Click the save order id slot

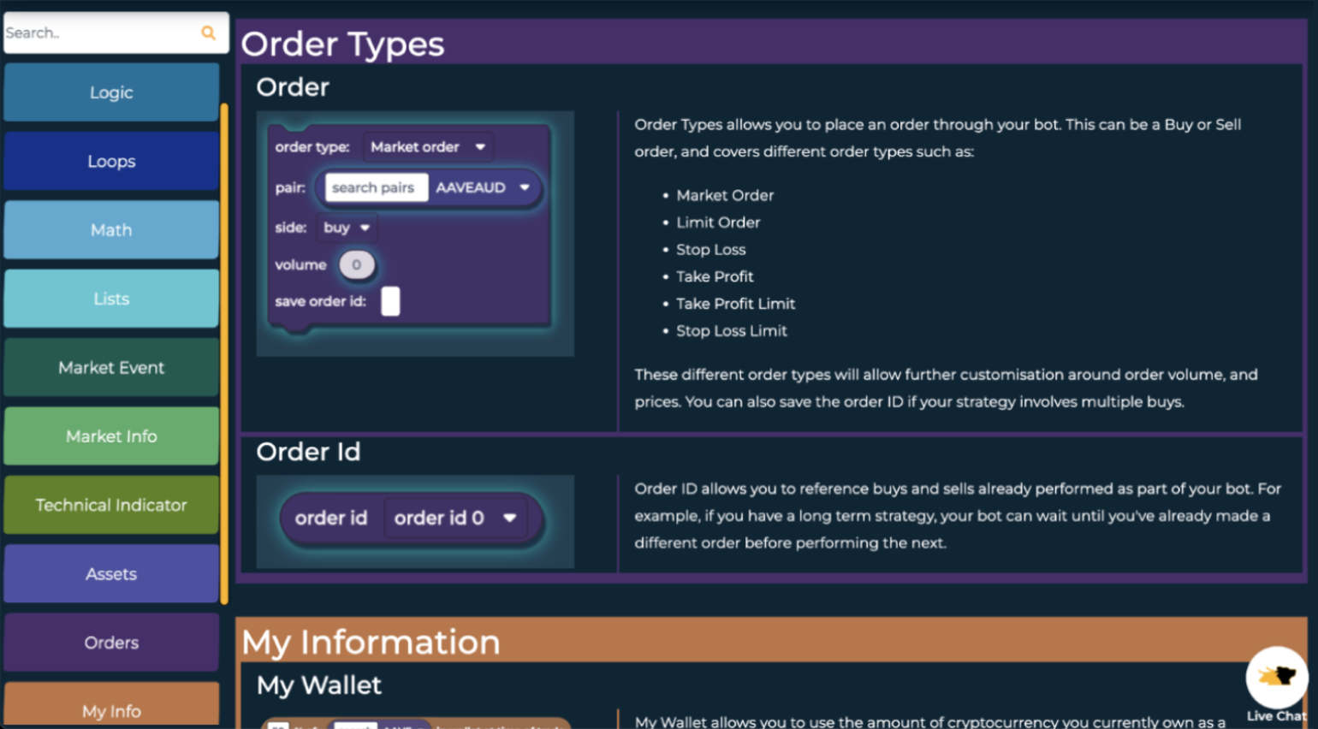click(x=390, y=301)
